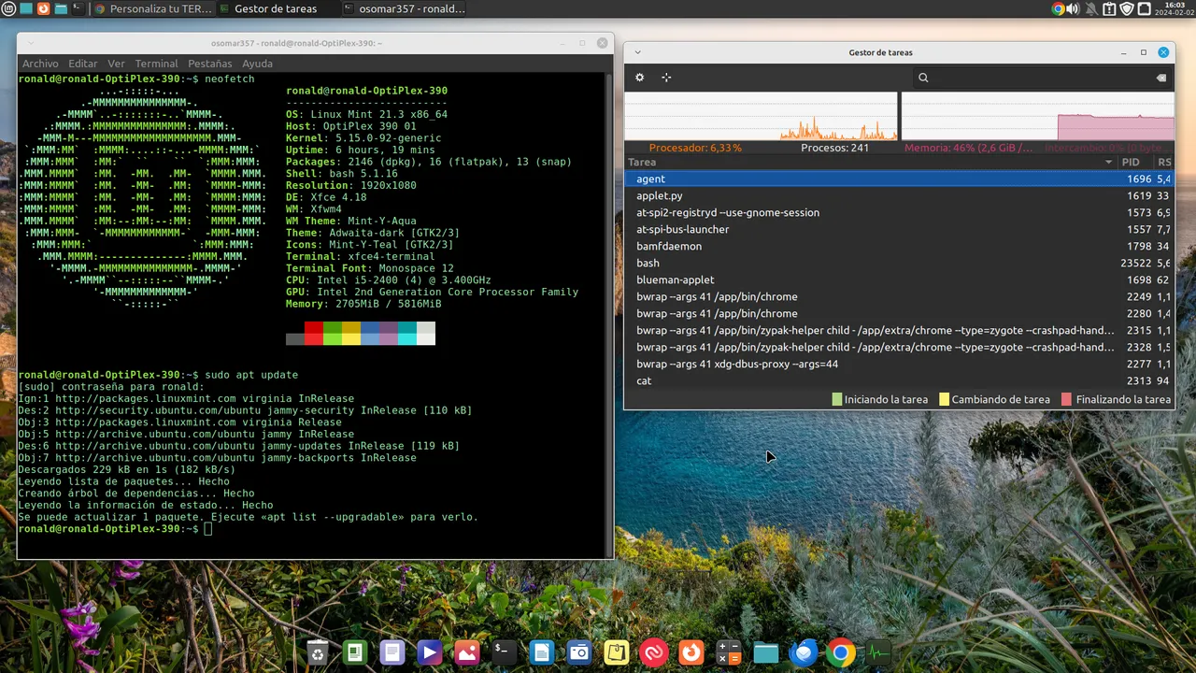Image resolution: width=1196 pixels, height=673 pixels.
Task: Open the Task Manager settings gear
Action: (x=640, y=78)
